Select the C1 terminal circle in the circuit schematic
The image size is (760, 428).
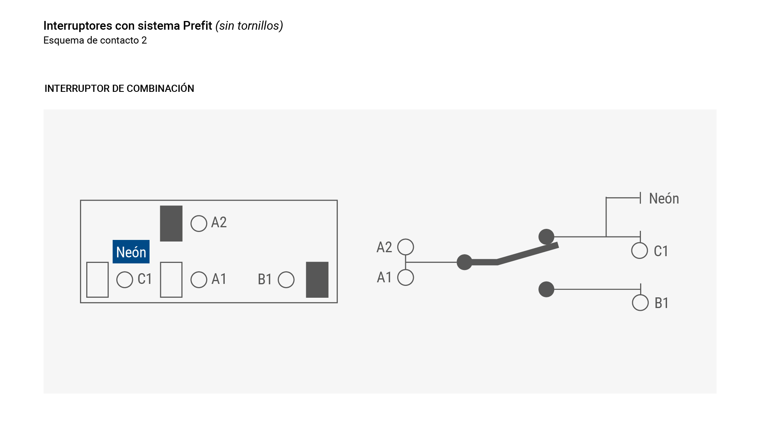639,251
